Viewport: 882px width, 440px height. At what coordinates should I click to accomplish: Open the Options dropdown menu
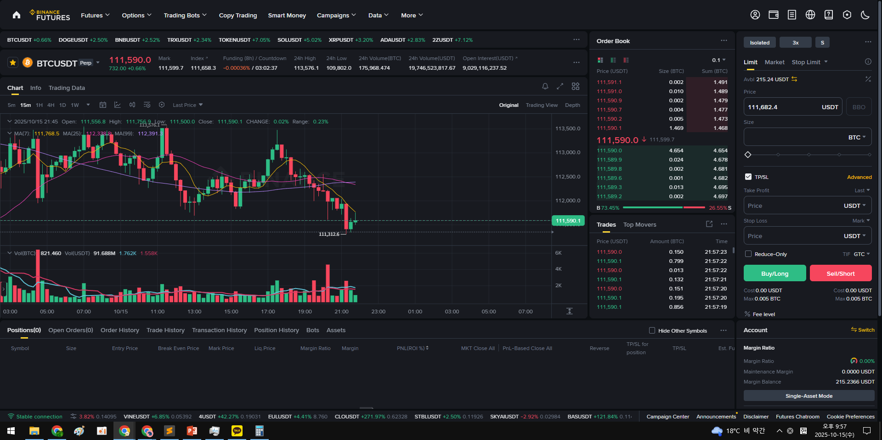tap(136, 15)
